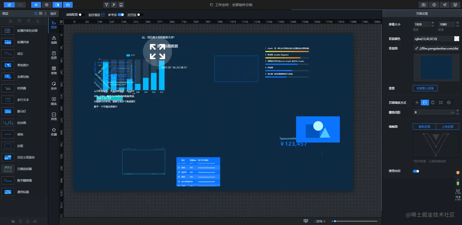Open the 收藏 favorites category
The width and height of the screenshot is (462, 225).
54,132
